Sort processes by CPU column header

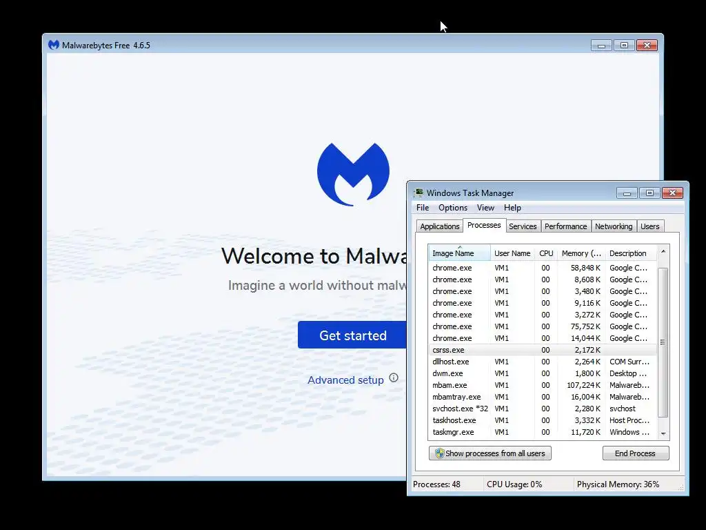[x=546, y=253]
